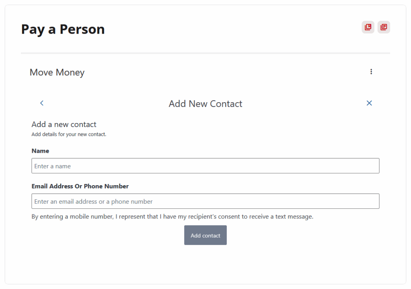Click into the Name input field
The width and height of the screenshot is (411, 289).
[205, 166]
